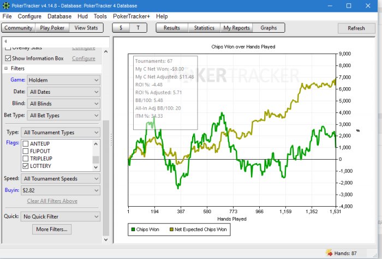This screenshot has width=382, height=259.
Task: Click the green Chips Won legend swatch
Action: pyautogui.click(x=133, y=230)
